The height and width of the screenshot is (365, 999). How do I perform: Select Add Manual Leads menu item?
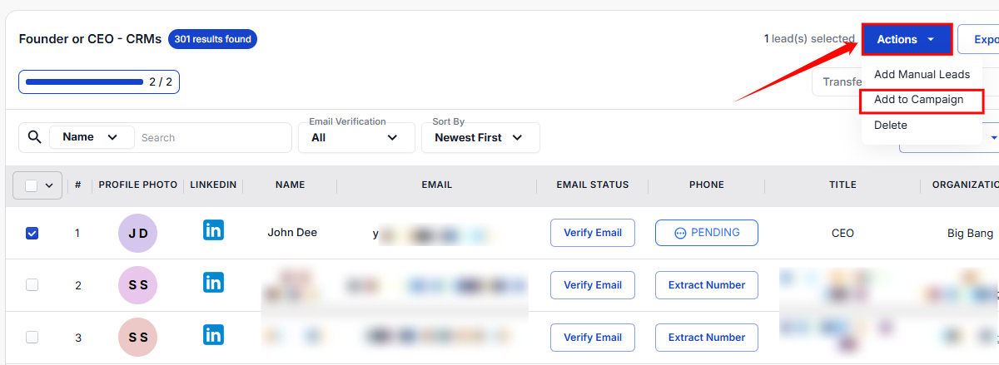922,75
